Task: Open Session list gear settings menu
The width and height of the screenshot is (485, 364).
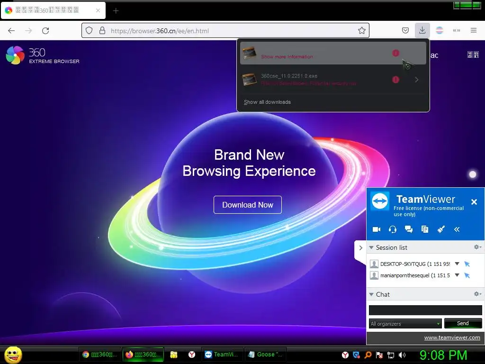Action: (x=477, y=247)
